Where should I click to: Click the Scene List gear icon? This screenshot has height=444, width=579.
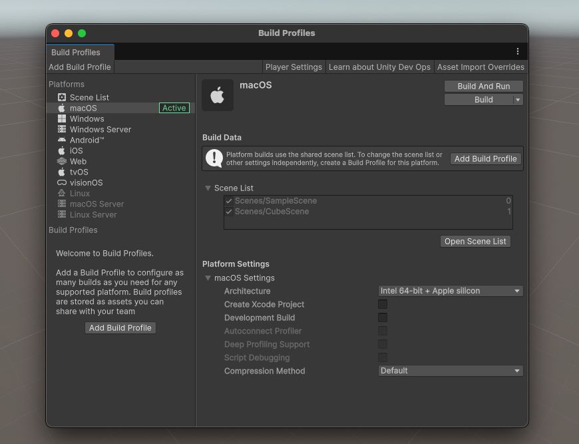[62, 97]
